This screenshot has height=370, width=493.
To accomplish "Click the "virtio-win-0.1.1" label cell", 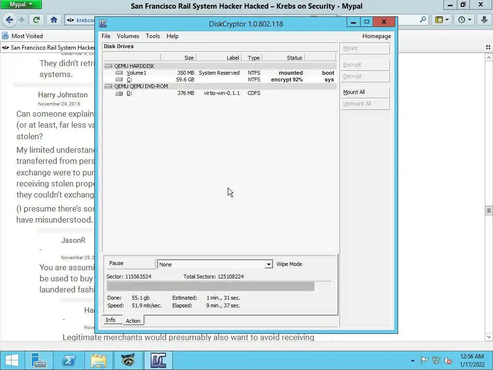I will coord(221,93).
